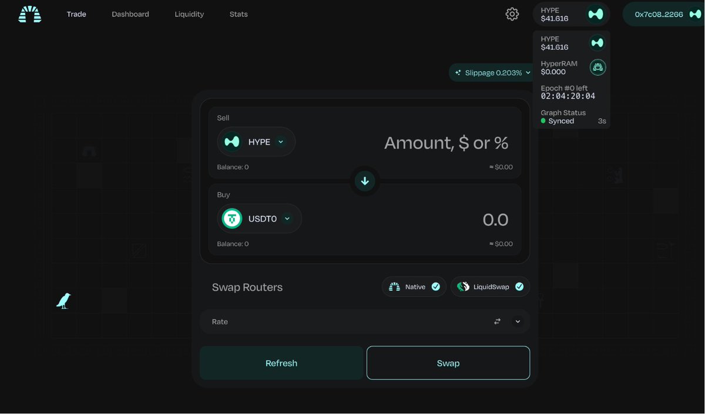Click the USDT0 token logo in the Buy box

click(232, 218)
